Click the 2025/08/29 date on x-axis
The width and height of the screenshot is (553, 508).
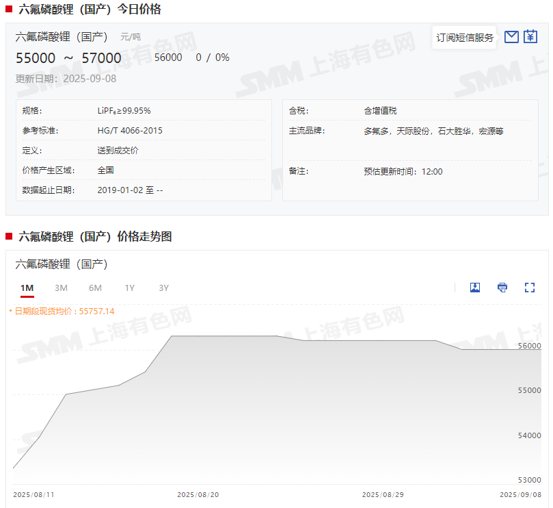[383, 494]
